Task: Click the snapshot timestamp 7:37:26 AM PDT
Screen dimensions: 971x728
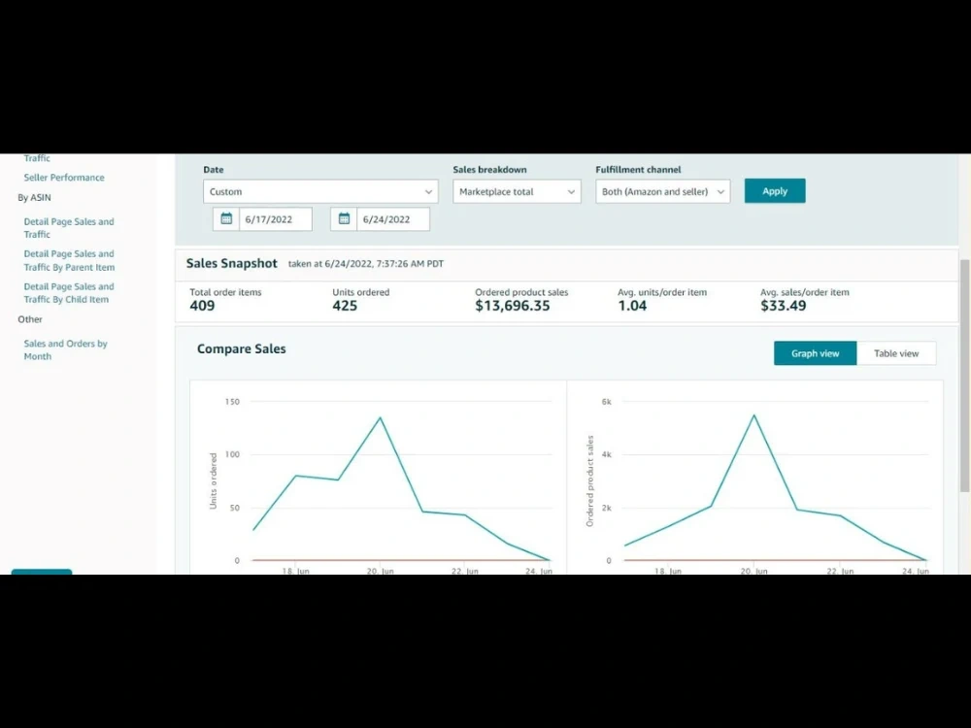Action: [x=410, y=264]
